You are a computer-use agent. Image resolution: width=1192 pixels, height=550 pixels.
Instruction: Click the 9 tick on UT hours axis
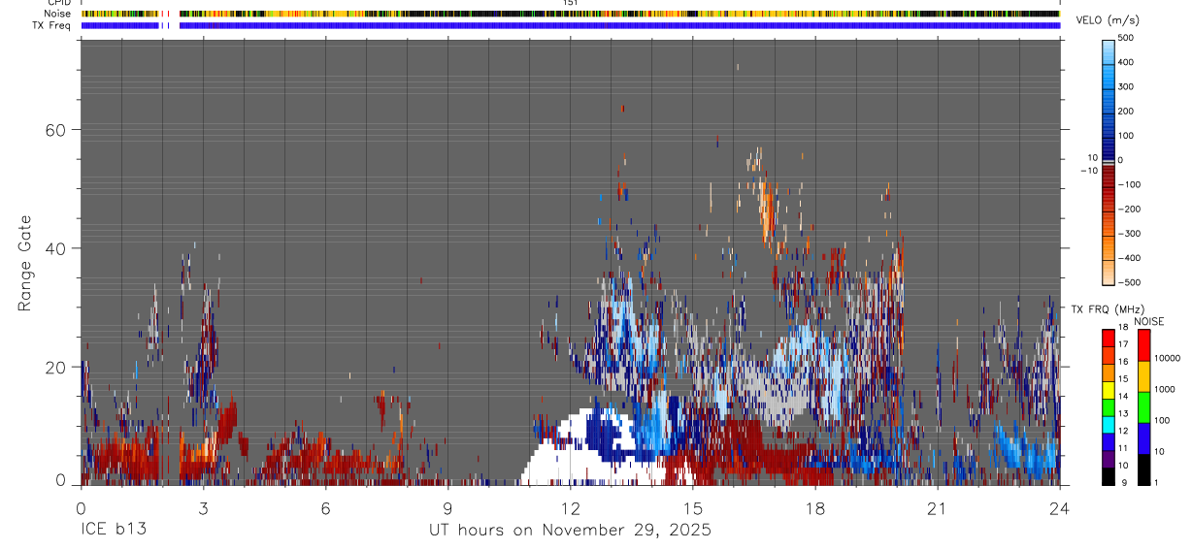pos(447,507)
